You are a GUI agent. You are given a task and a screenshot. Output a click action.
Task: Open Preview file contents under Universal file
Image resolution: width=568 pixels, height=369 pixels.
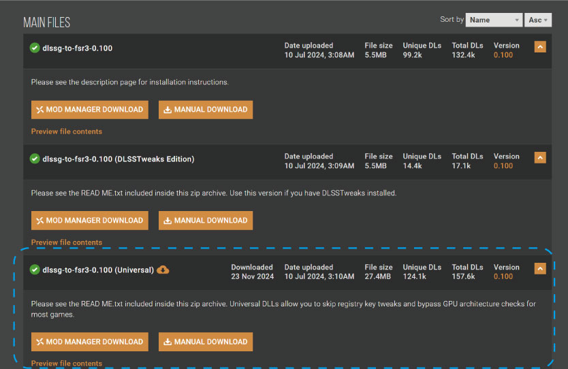point(67,364)
